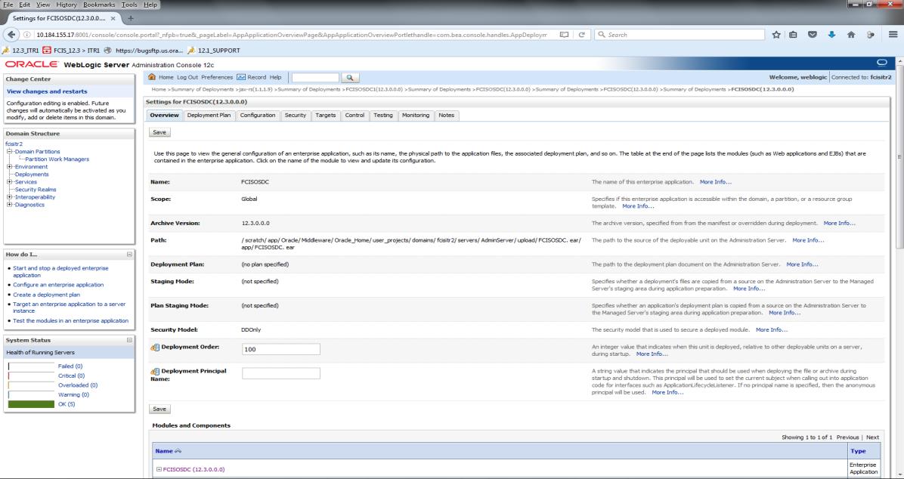Open the bookmarks library icon

click(x=794, y=35)
